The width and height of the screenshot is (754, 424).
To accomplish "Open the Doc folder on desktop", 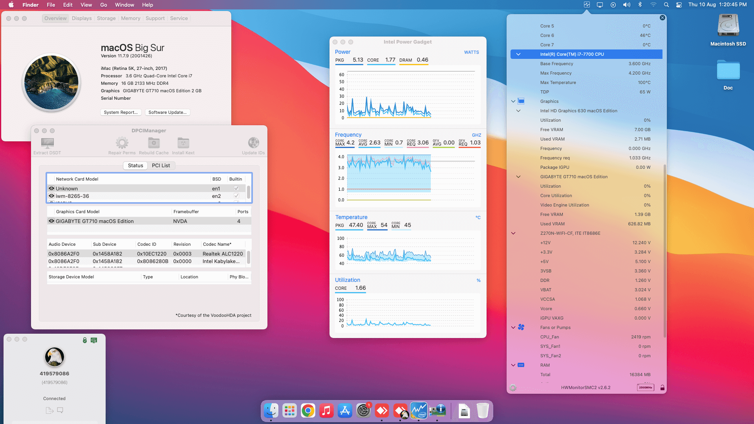I will click(x=728, y=71).
